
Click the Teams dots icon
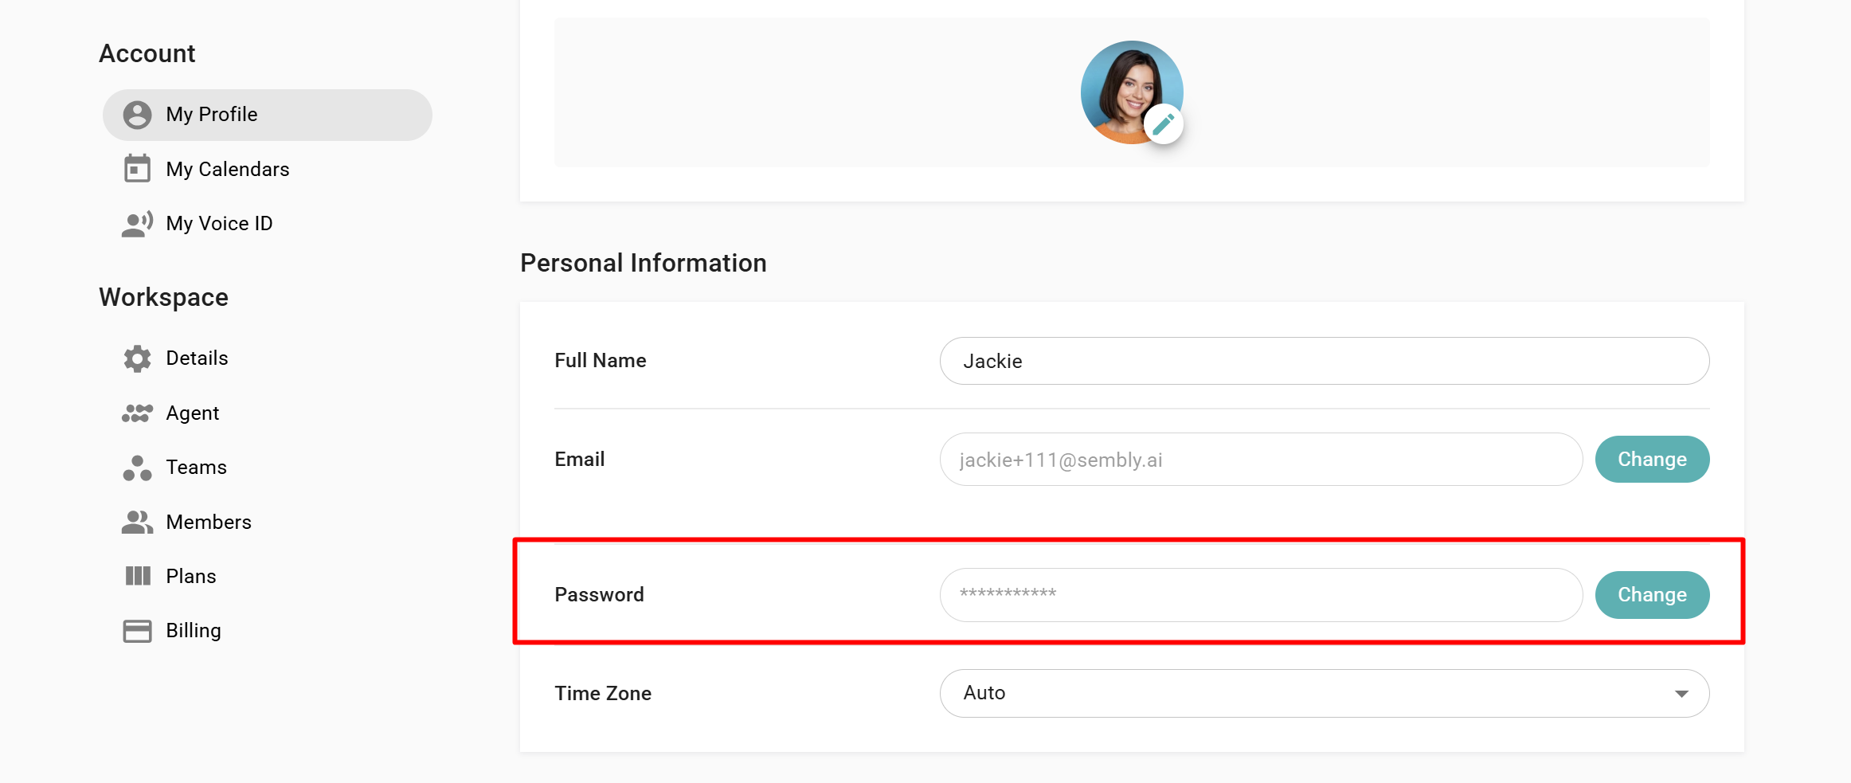137,468
